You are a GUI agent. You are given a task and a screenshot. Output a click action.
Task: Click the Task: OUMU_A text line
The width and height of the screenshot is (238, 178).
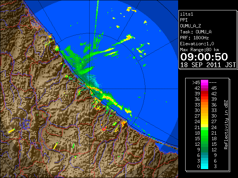coord(196,32)
